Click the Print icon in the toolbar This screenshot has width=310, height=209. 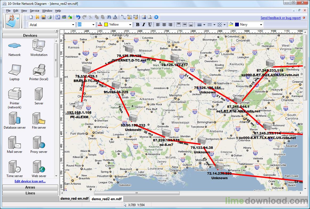[x=49, y=17]
